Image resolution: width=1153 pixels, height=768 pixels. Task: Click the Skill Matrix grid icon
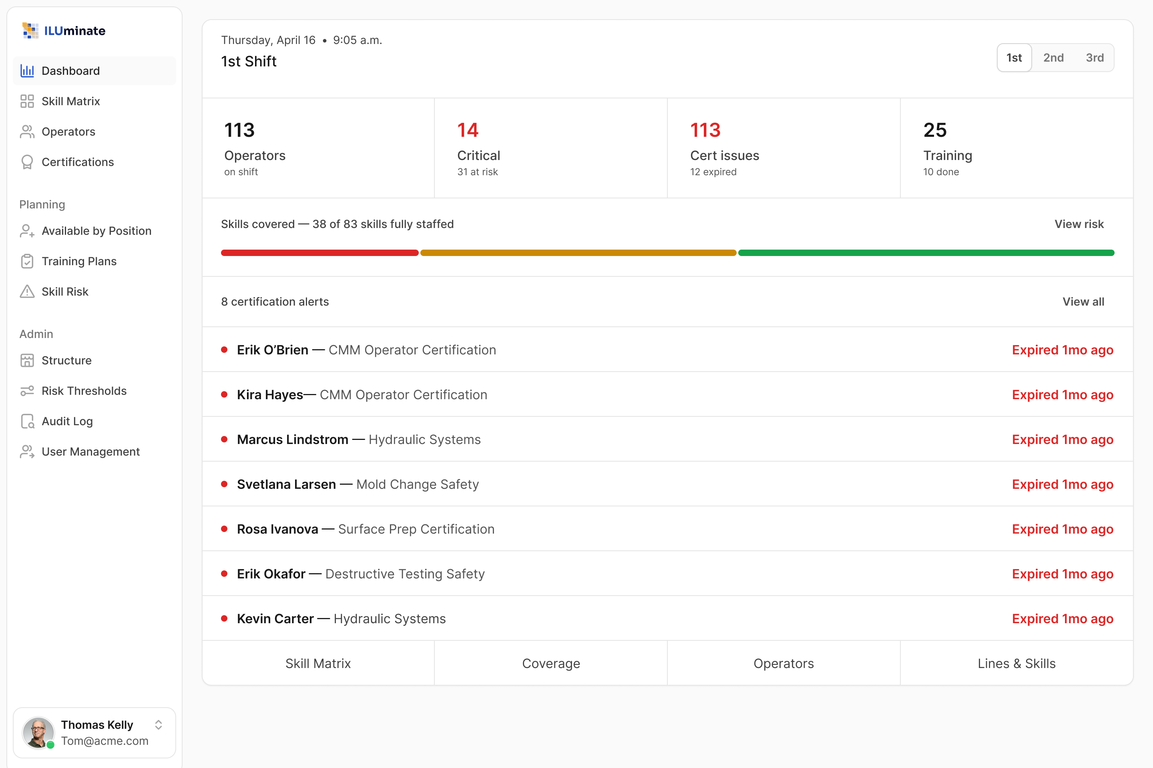click(x=27, y=101)
